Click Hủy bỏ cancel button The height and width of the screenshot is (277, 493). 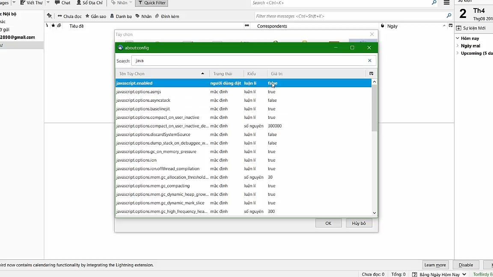359,223
